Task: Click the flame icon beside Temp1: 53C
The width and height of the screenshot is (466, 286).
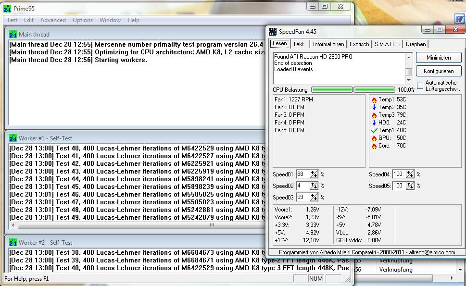Action: (x=374, y=100)
